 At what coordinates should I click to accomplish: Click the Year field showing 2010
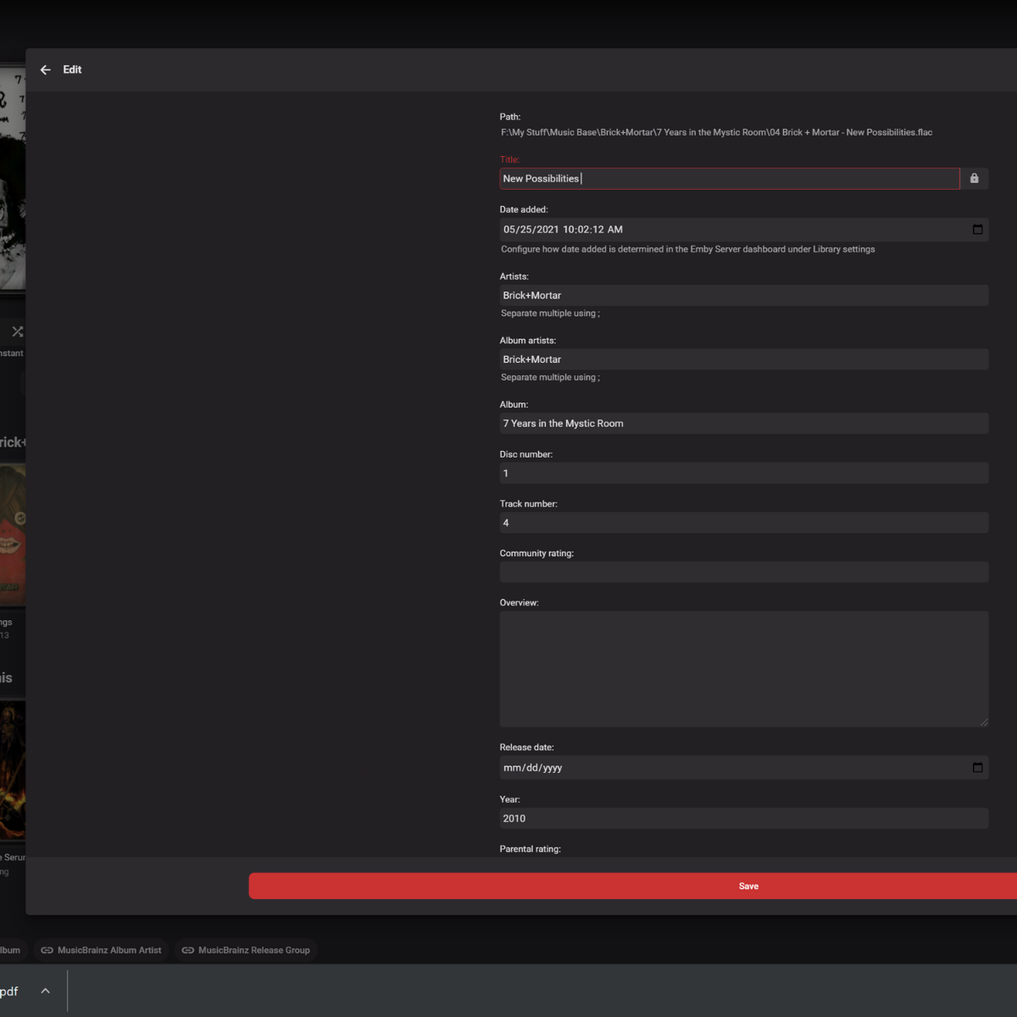tap(743, 819)
